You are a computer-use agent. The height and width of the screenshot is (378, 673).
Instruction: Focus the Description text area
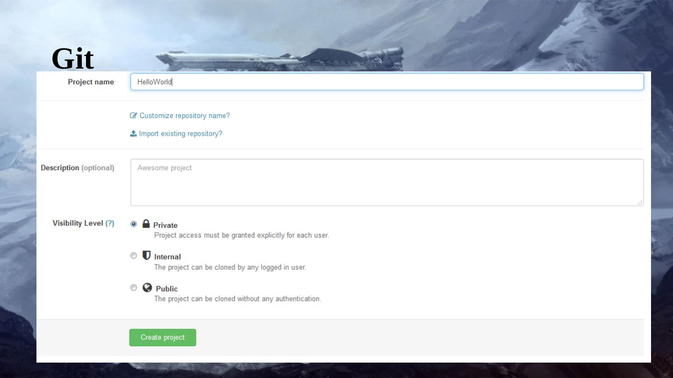[x=387, y=182]
